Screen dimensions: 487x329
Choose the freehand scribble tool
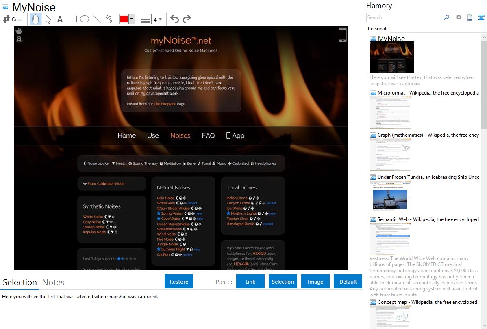tap(109, 19)
